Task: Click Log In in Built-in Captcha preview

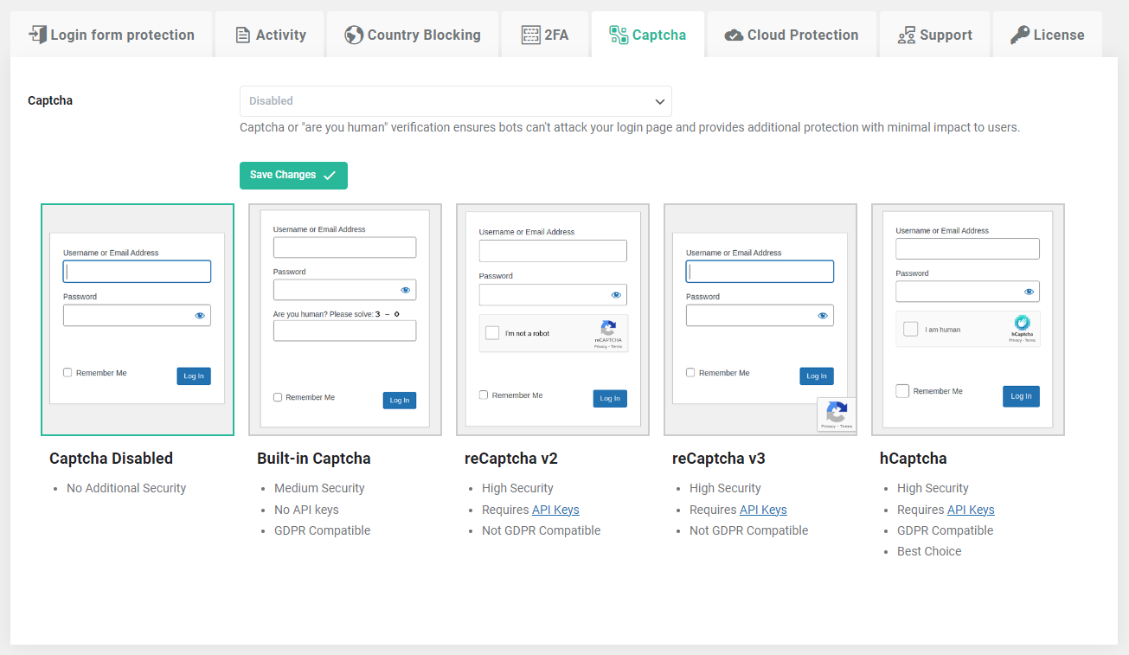Action: 400,401
